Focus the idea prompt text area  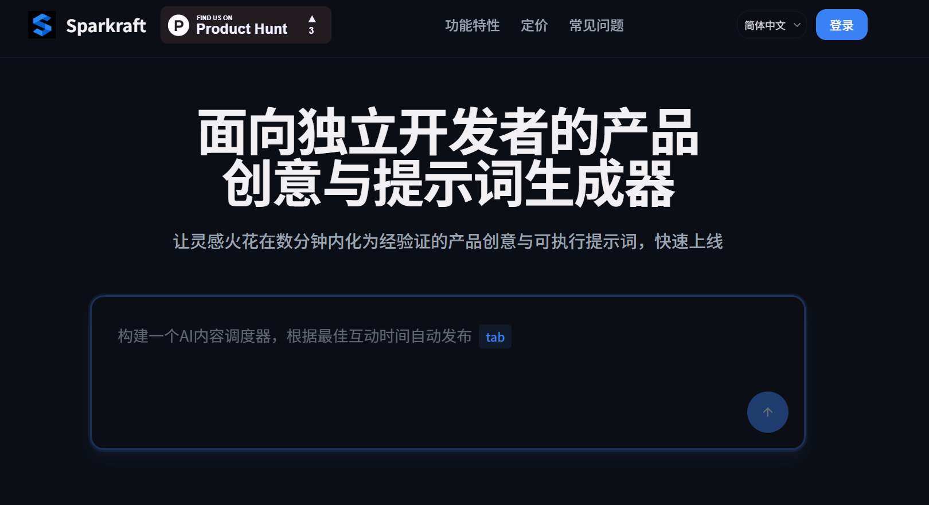click(447, 373)
